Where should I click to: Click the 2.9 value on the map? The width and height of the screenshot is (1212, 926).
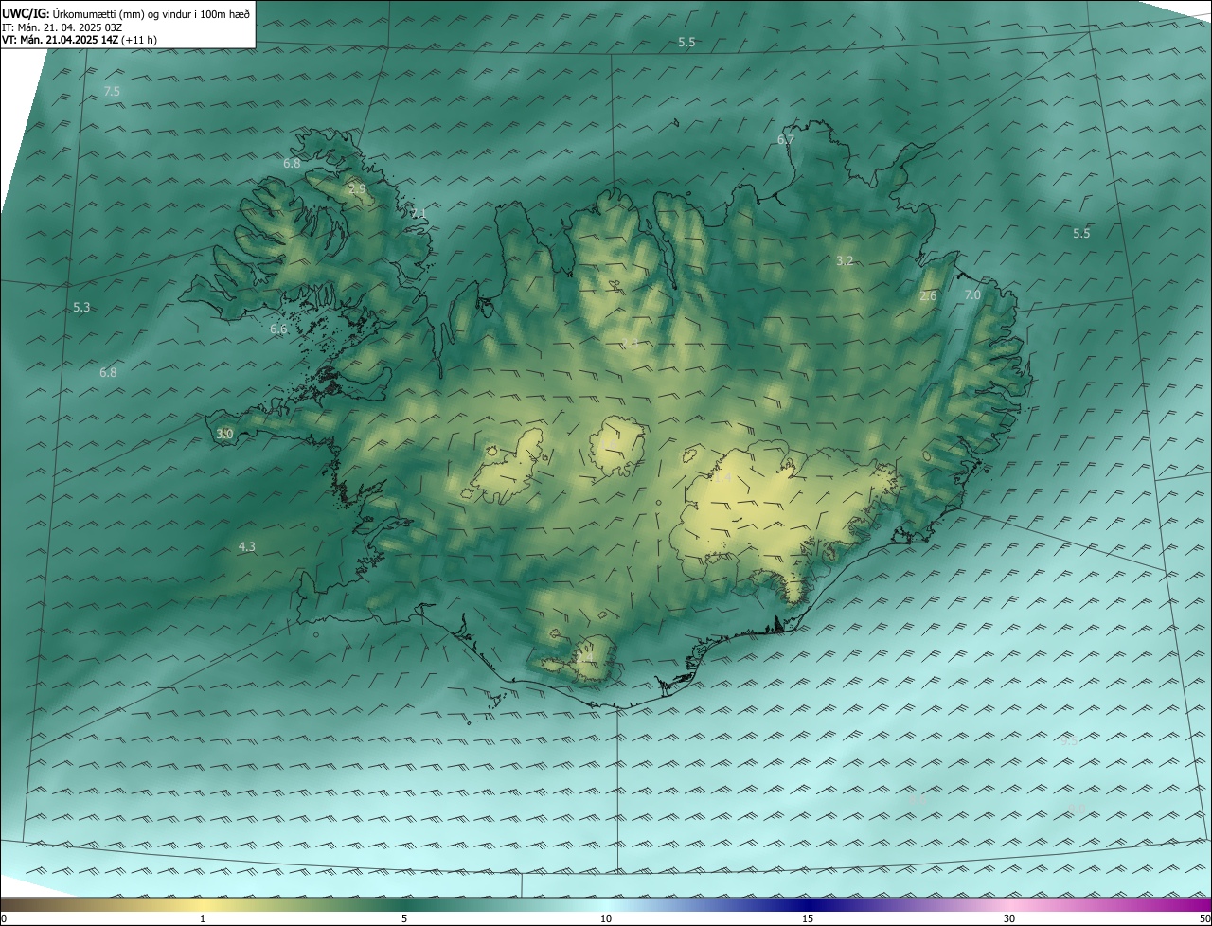pyautogui.click(x=357, y=189)
